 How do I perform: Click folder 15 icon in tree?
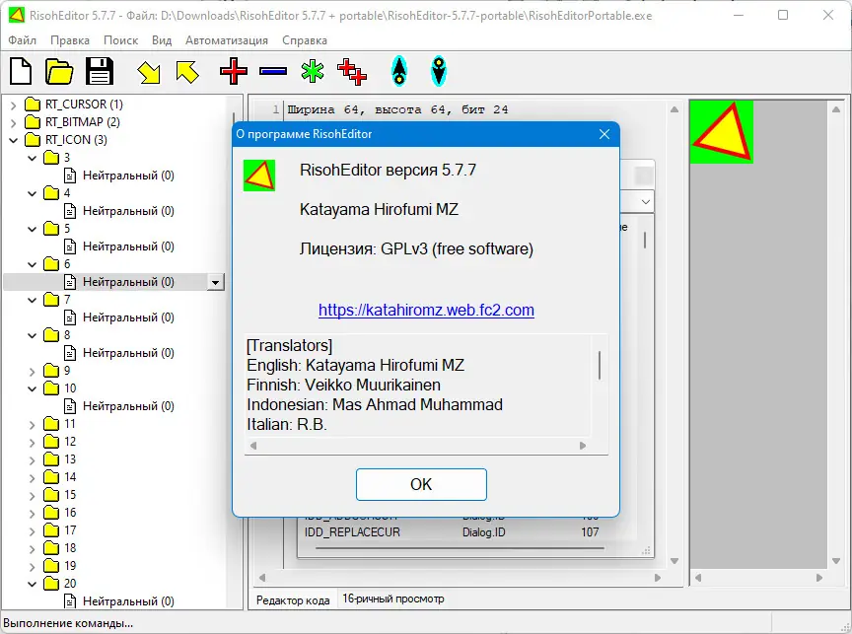pos(51,494)
